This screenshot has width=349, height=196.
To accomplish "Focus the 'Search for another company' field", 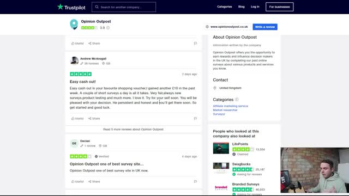I will [124, 7].
